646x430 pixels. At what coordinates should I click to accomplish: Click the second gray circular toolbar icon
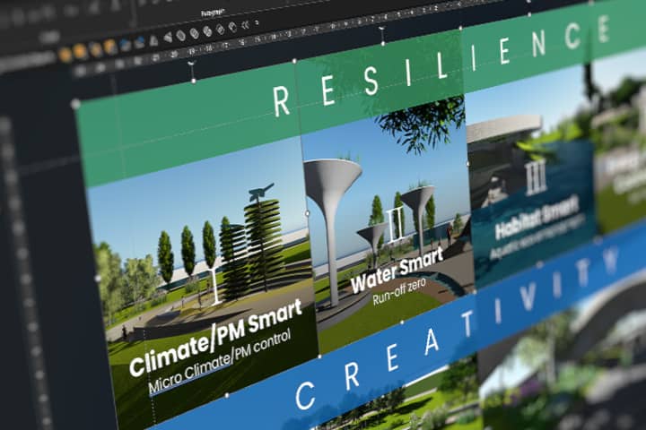[195, 34]
